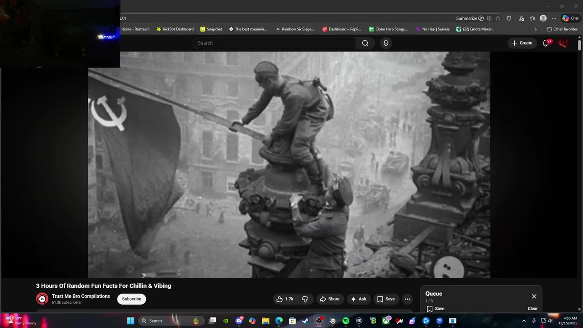
Task: Open the Ask AI button
Action: click(x=358, y=299)
